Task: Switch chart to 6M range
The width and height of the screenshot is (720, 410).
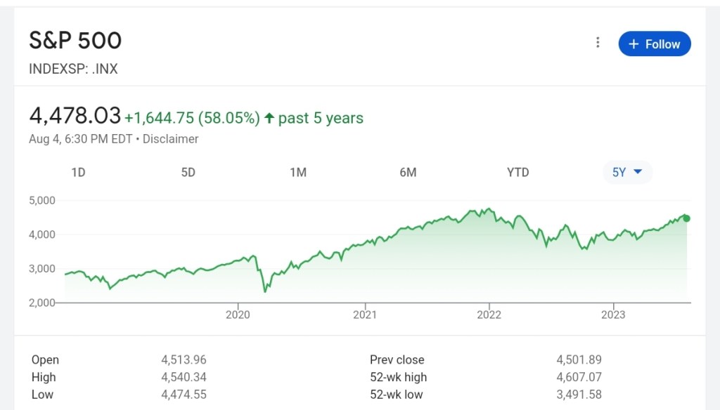Action: click(x=408, y=172)
